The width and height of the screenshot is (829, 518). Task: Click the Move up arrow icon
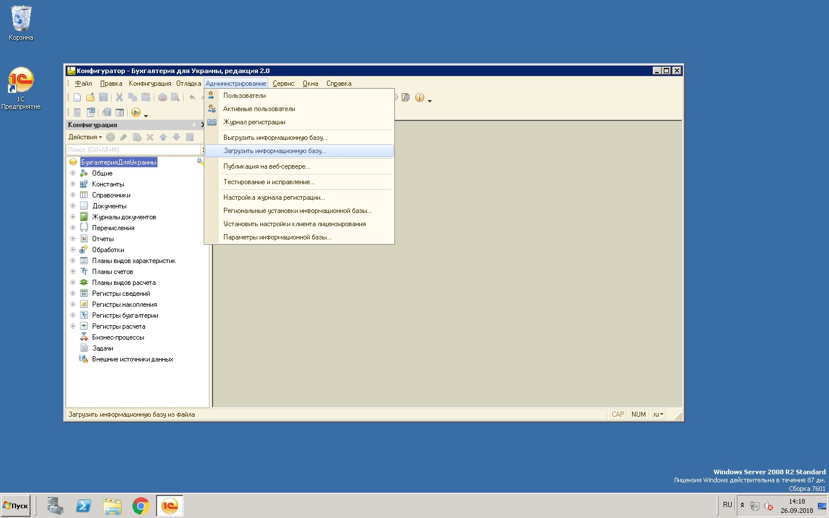click(x=163, y=137)
